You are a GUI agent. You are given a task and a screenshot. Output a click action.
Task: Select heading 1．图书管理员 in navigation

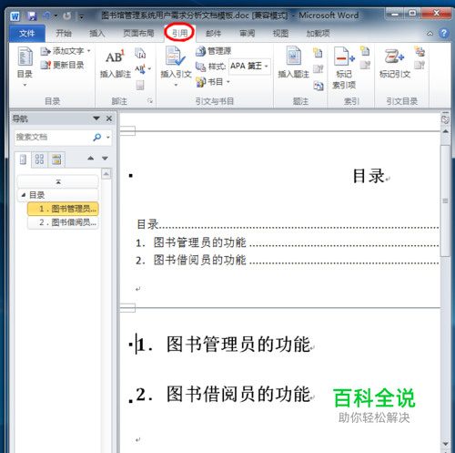coord(63,209)
